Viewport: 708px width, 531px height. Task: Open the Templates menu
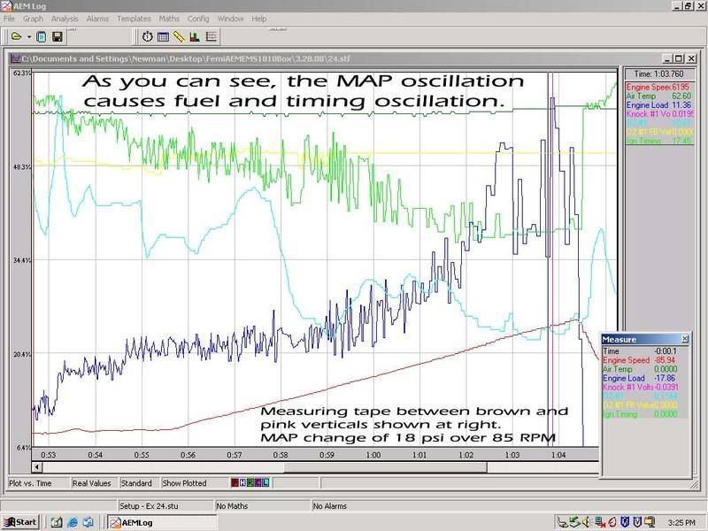tap(134, 19)
